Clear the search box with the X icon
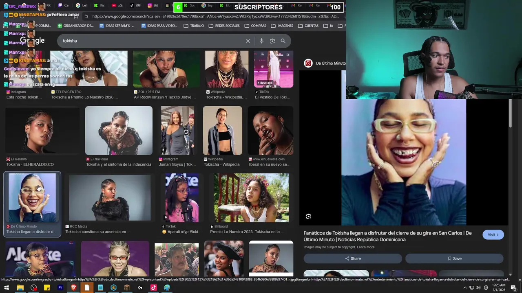The height and width of the screenshot is (293, 522). coord(248,41)
